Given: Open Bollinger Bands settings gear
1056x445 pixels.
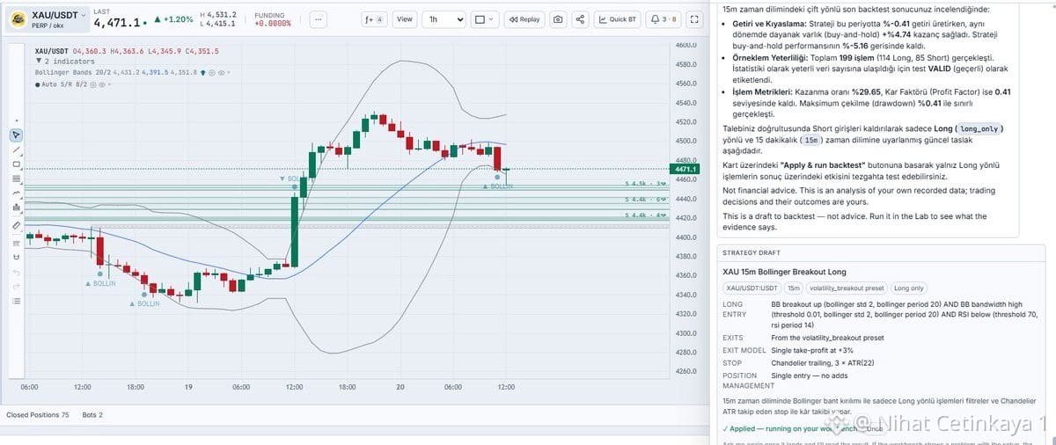Looking at the screenshot, I should 211,72.
